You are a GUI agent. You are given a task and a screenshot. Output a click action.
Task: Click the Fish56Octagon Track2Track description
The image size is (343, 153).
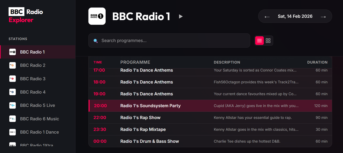click(x=256, y=82)
